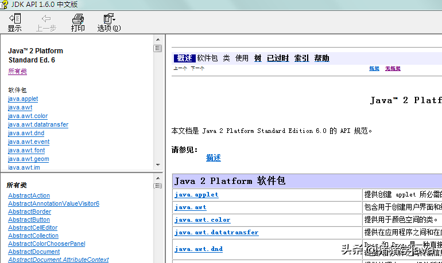Click the 提供用于颜色空间的类 description cell
The image size is (442, 263).
click(x=402, y=220)
